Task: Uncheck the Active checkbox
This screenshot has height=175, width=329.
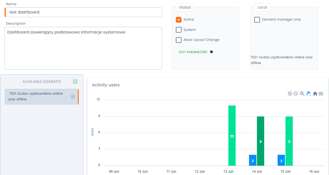Action: point(179,19)
